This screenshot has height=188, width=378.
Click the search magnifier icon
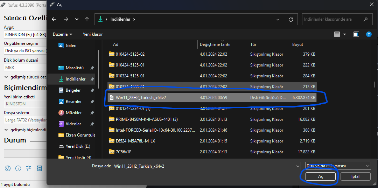pos(366,19)
